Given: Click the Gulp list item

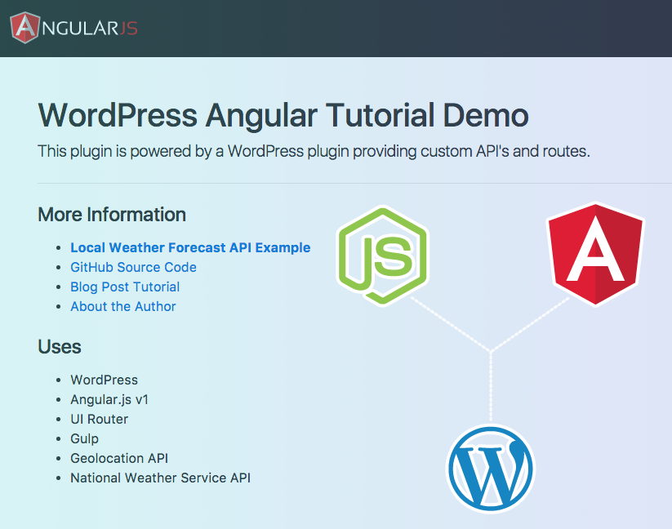Looking at the screenshot, I should 84,438.
